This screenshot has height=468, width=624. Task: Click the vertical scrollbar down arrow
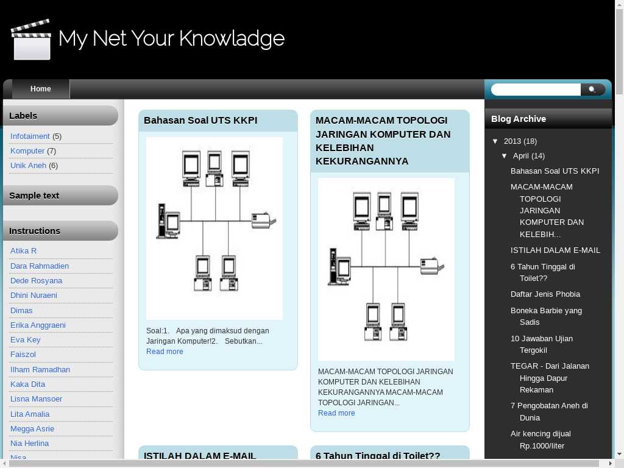coord(619,454)
